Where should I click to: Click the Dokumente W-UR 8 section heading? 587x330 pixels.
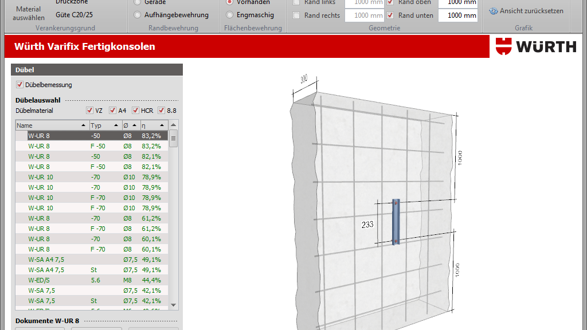click(47, 321)
